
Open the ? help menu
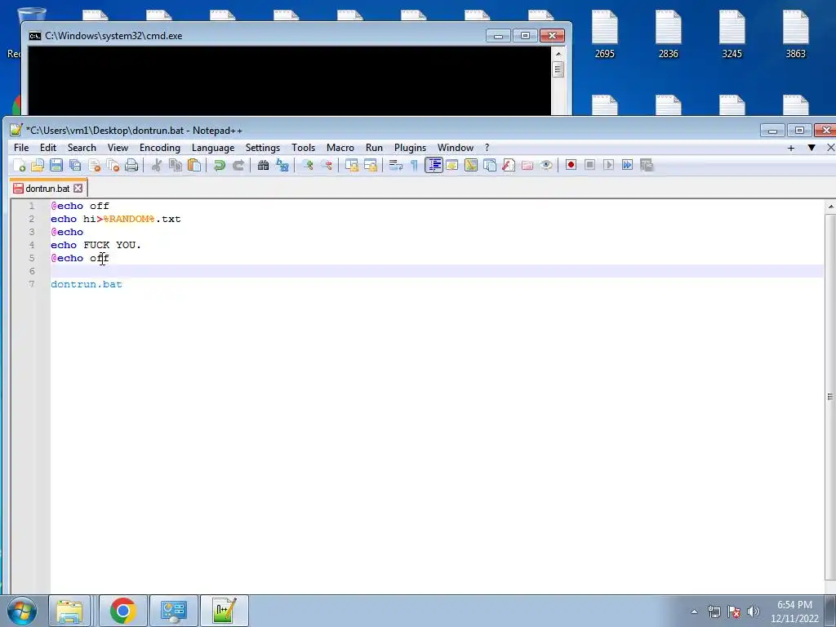pos(487,148)
